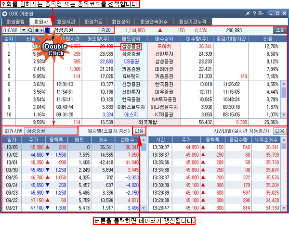The image size is (289, 225).
Task: Switch to the 회원상위 tab
Action: tap(121, 22)
